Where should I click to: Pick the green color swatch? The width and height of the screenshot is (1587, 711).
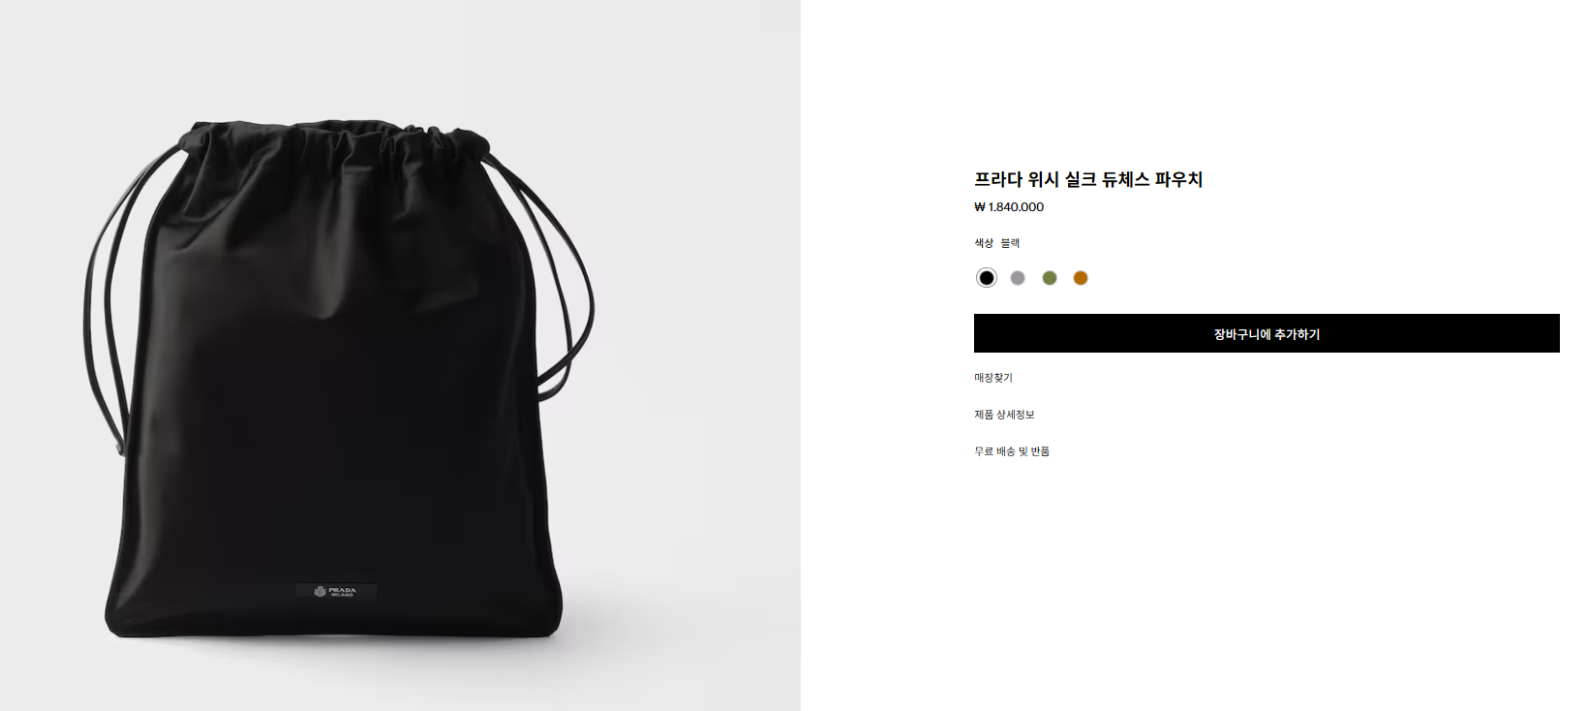1050,278
